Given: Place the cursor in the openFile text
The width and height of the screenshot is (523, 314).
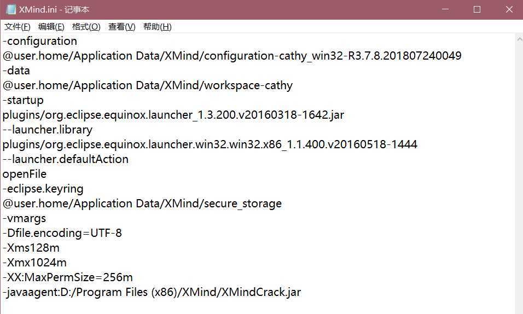Looking at the screenshot, I should (25, 174).
